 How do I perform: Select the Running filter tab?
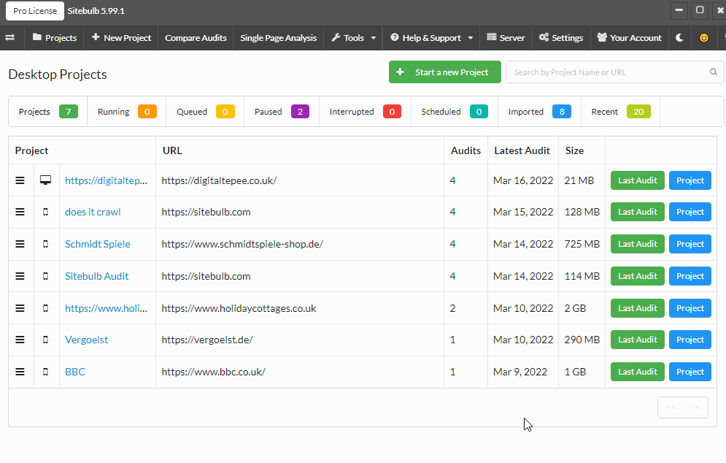(127, 112)
